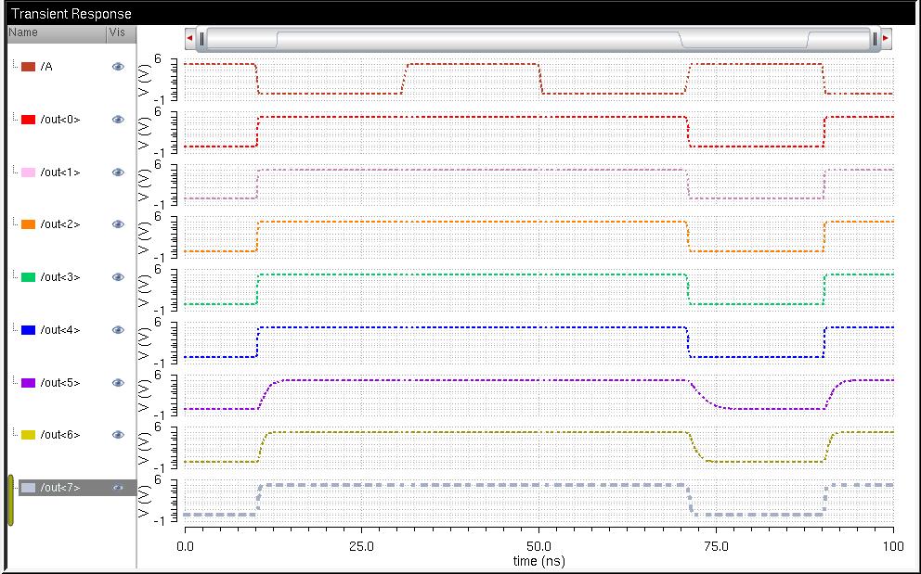
Task: Toggle /out<4> visibility eye
Action: 118,330
